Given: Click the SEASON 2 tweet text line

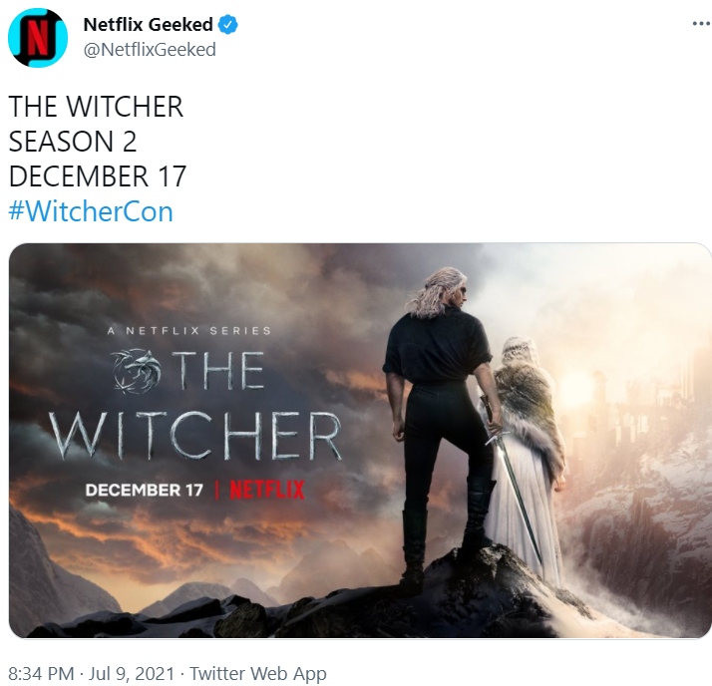Looking at the screenshot, I should coord(73,142).
